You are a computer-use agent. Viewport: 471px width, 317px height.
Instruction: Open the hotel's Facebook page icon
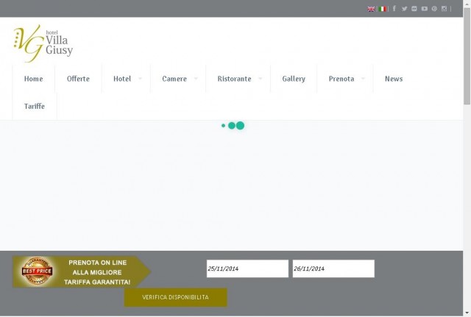pos(394,9)
